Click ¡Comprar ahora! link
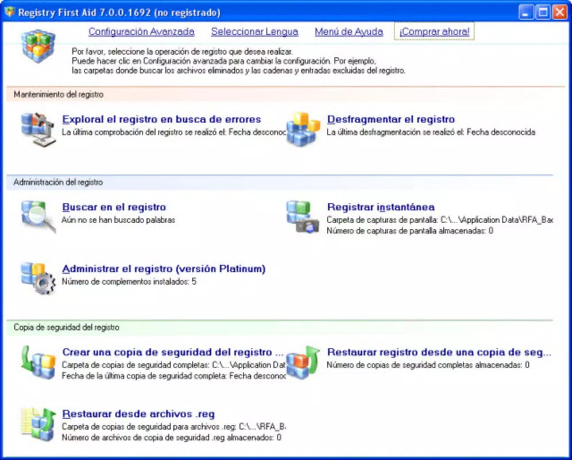The image size is (572, 460). [434, 32]
